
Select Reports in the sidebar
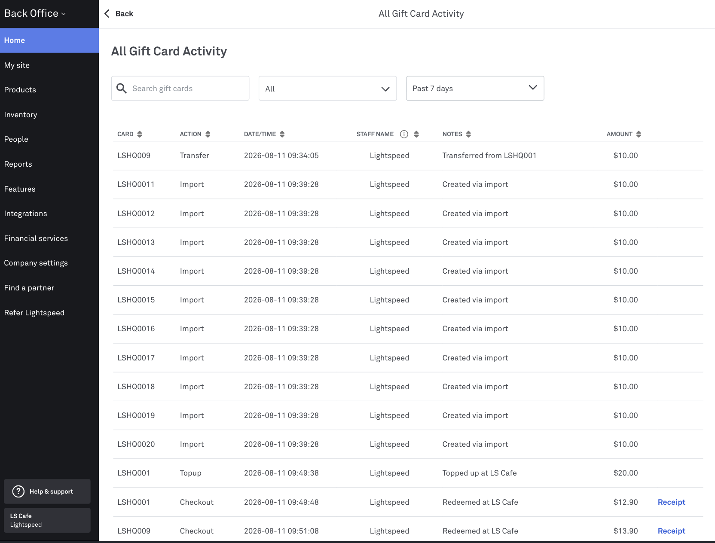click(x=49, y=164)
